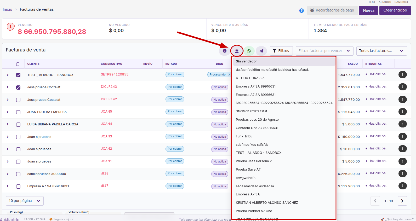416x221 pixels.
Task: Go to previous page arrow
Action: click(x=375, y=201)
